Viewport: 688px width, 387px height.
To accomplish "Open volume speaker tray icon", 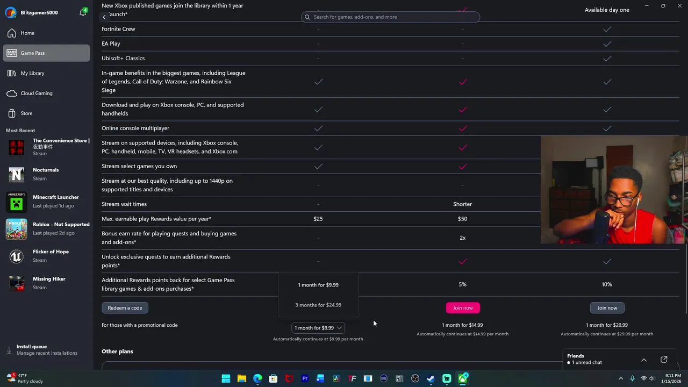I will (653, 379).
